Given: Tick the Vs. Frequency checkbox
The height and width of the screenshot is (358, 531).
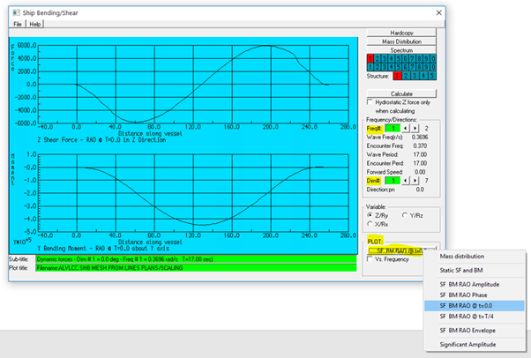Looking at the screenshot, I should click(x=370, y=258).
